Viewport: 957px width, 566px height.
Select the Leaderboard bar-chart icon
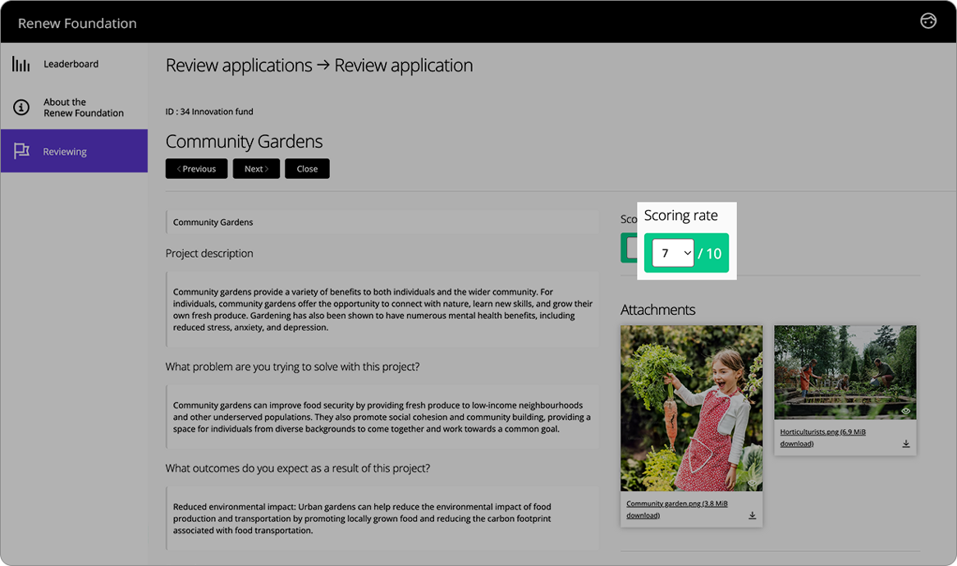tap(20, 63)
